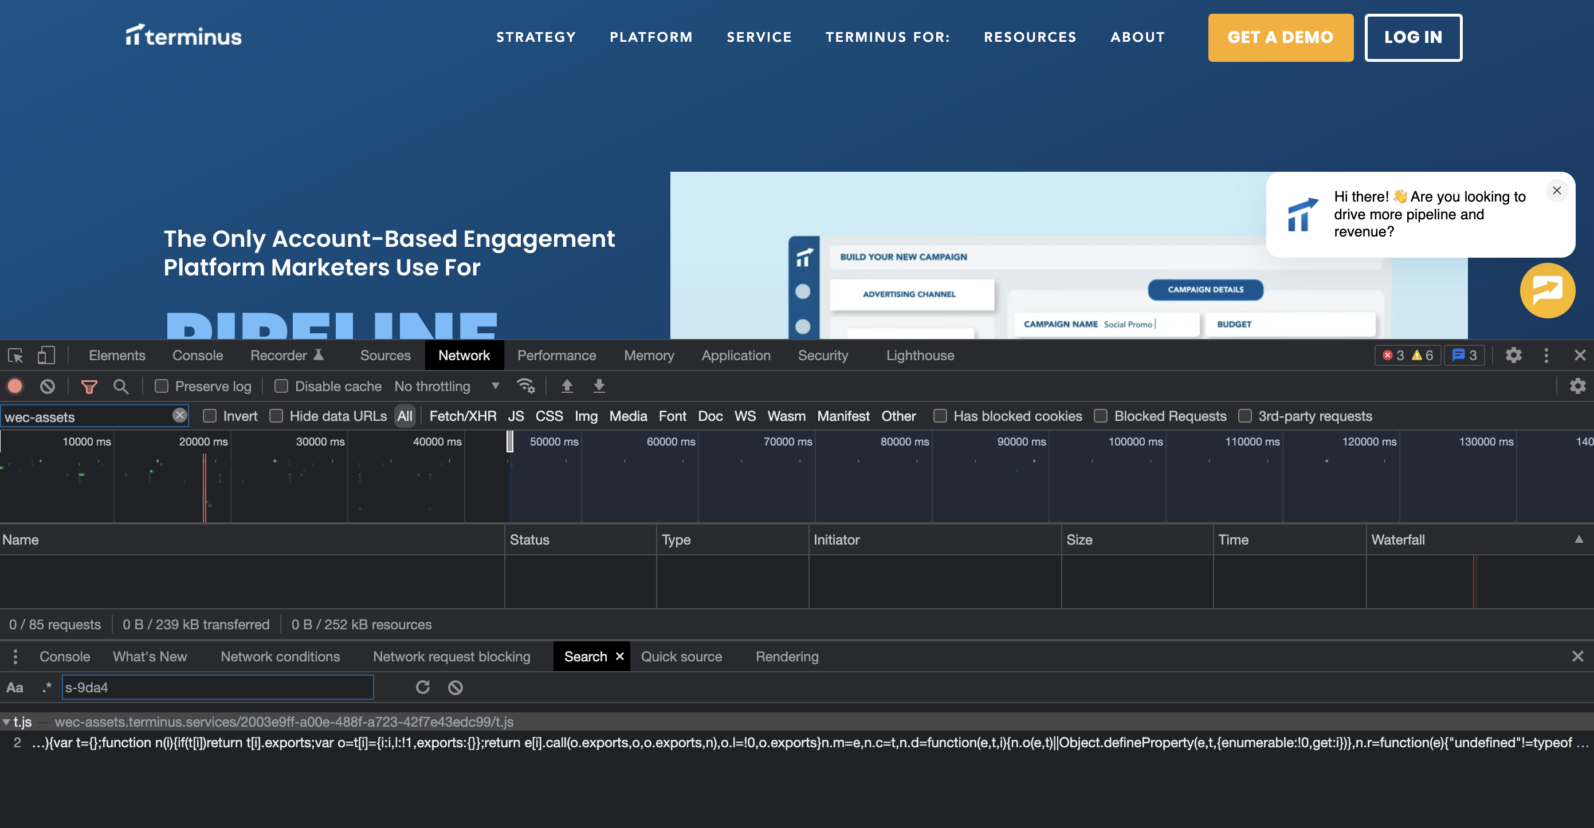This screenshot has width=1594, height=828.
Task: Open RESOURCES navigation menu
Action: (x=1030, y=37)
